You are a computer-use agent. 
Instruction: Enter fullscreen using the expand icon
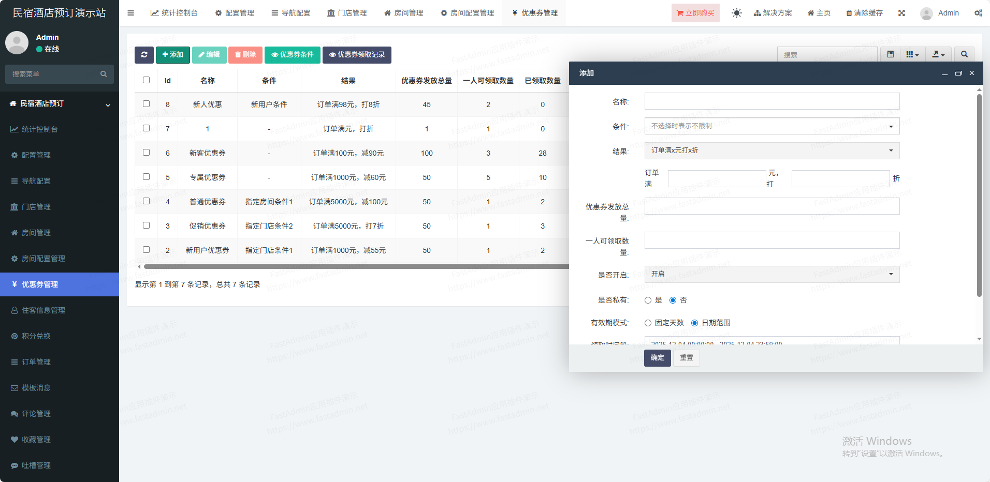point(901,13)
